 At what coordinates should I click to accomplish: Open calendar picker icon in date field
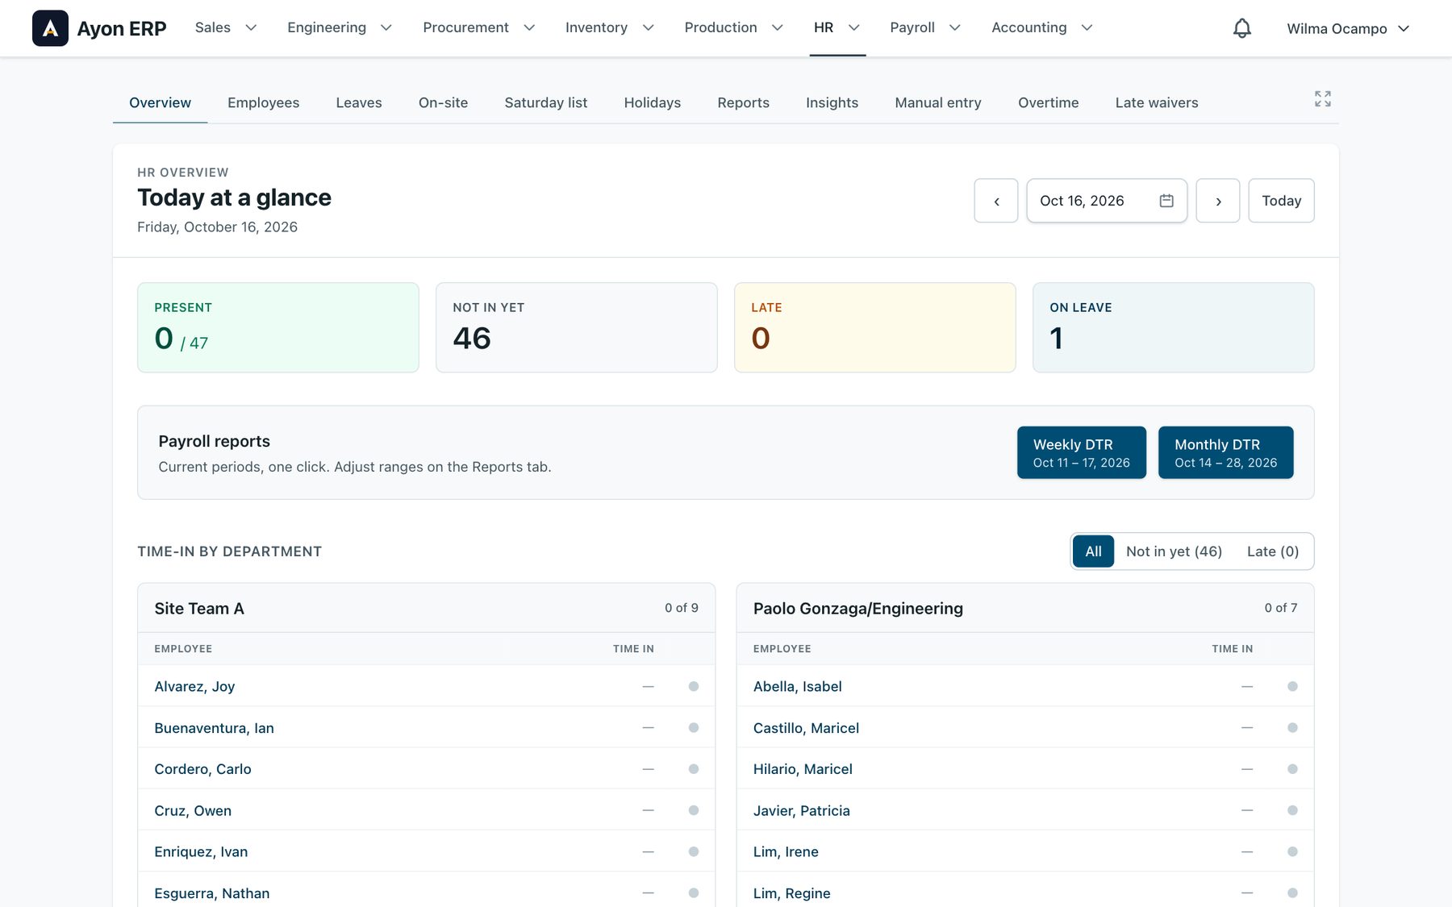(x=1166, y=201)
